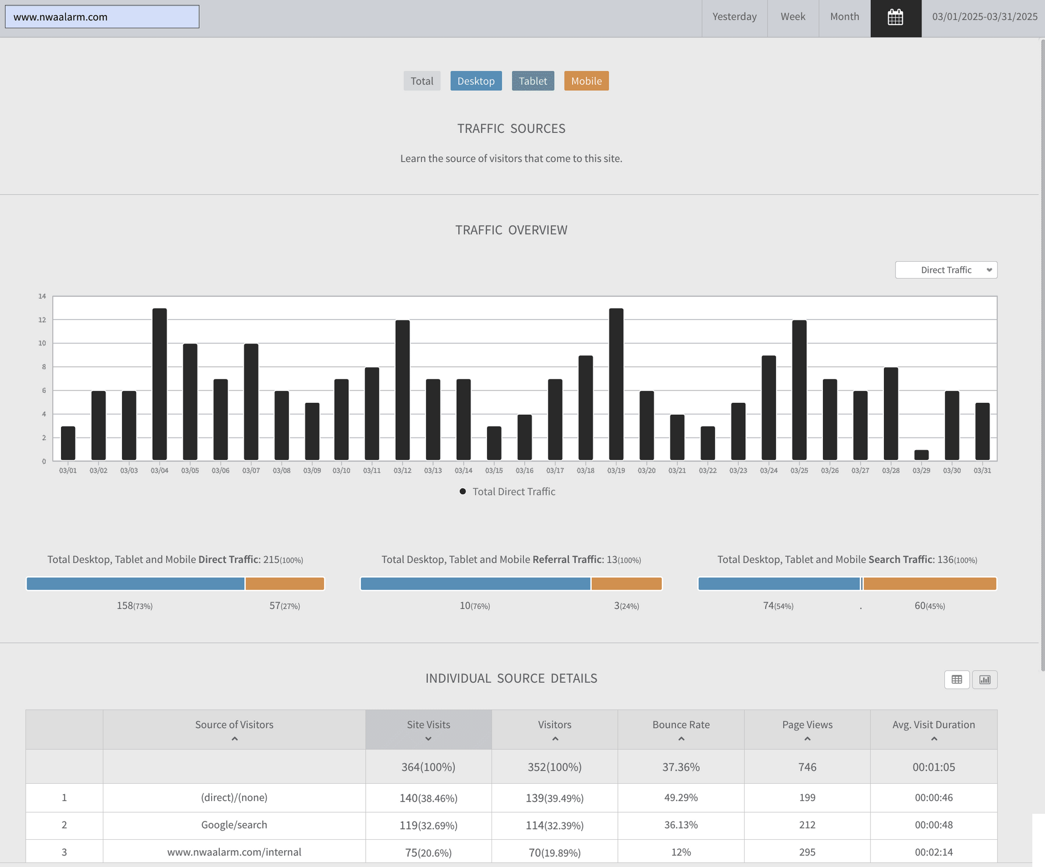Click the Total filter button

click(422, 81)
